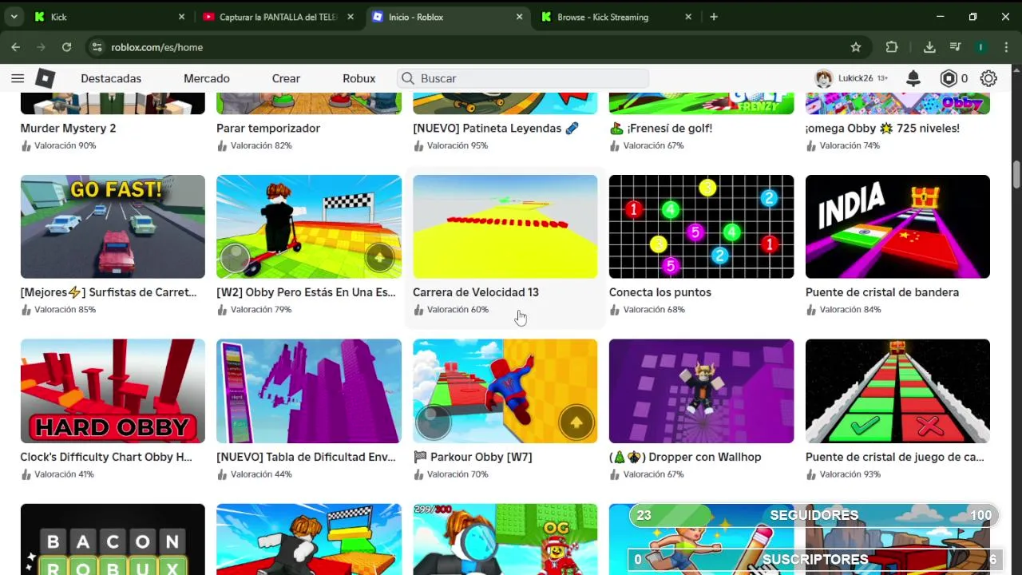Open the Robux menu item
This screenshot has height=575, width=1022.
click(x=359, y=78)
